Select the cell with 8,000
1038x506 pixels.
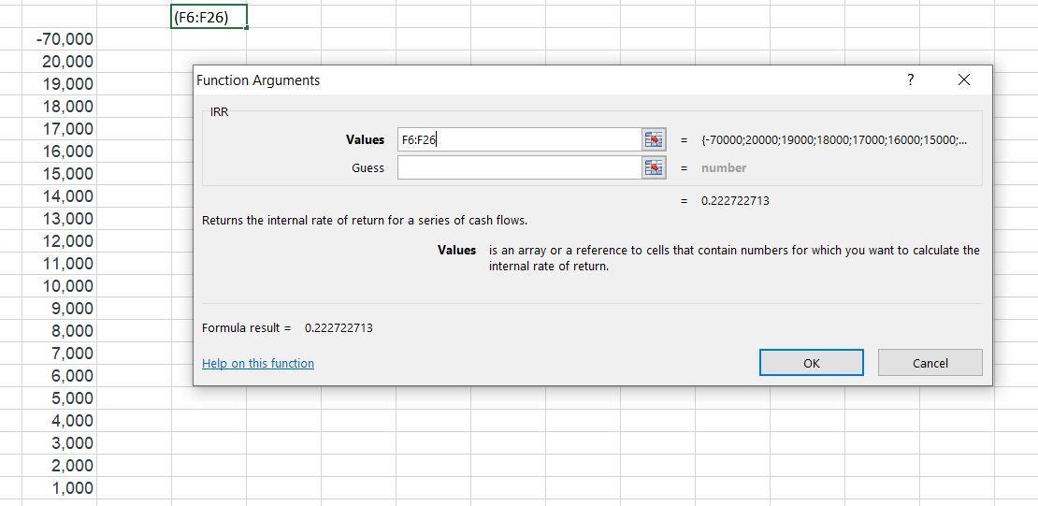59,331
